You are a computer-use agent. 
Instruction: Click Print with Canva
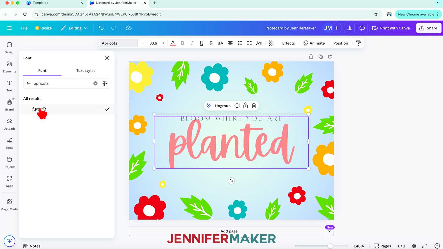[391, 28]
